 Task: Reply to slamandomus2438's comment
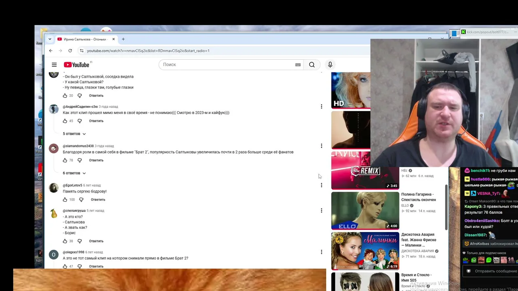96,160
